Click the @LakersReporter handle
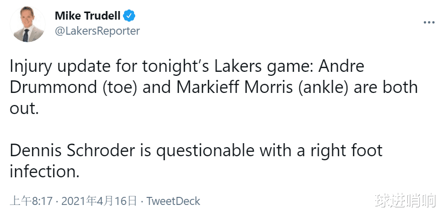The width and height of the screenshot is (444, 218). pos(97,31)
